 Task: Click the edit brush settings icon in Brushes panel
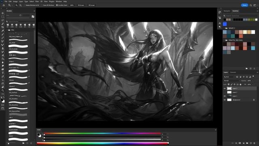click(33, 17)
